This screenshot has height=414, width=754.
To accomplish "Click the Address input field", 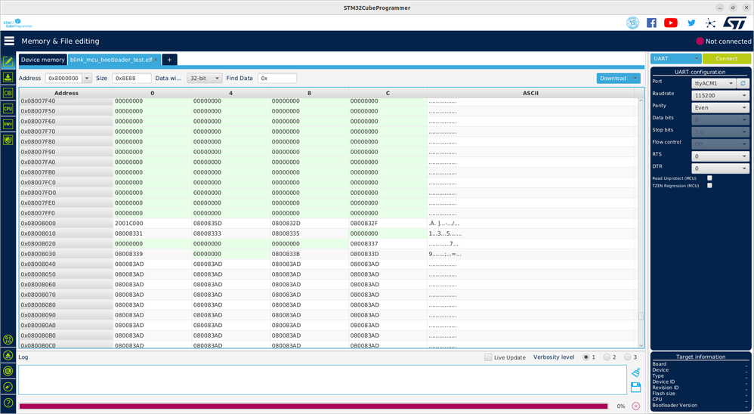I will pos(64,78).
